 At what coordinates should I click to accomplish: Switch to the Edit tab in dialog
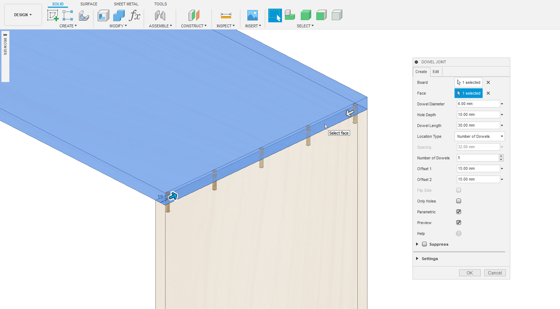tap(436, 72)
